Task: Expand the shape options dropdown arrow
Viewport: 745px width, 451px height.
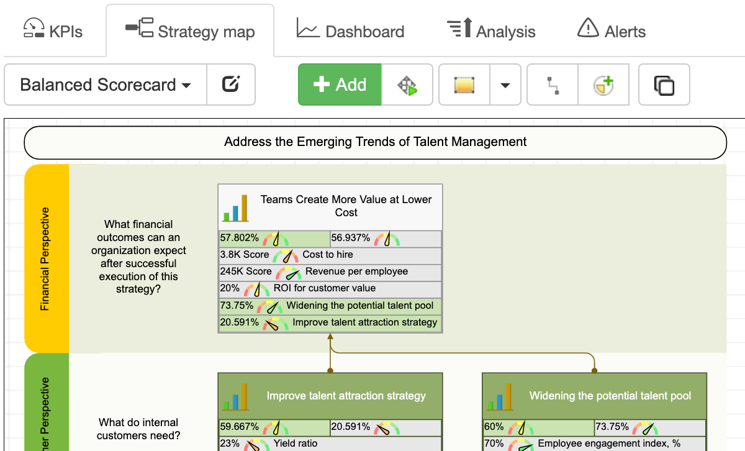Action: click(505, 85)
